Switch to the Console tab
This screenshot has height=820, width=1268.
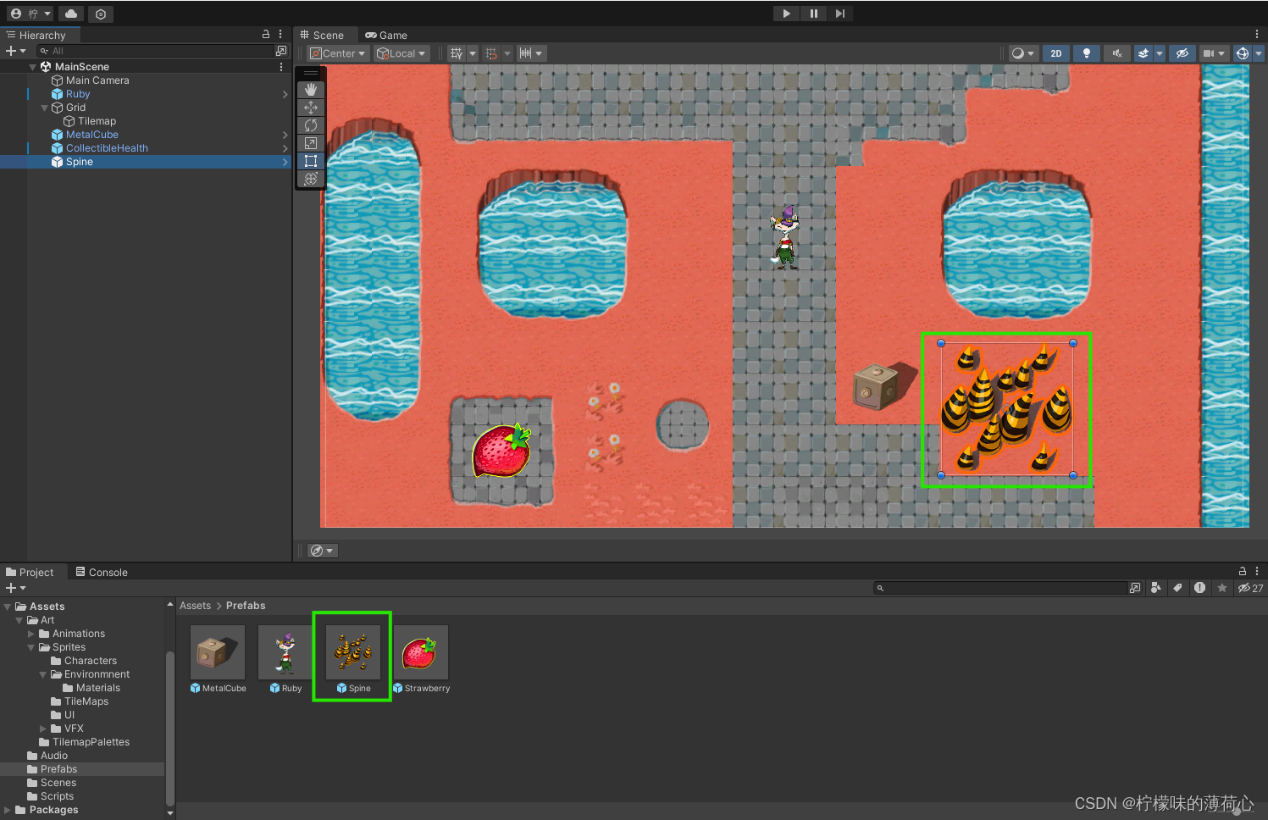107,572
